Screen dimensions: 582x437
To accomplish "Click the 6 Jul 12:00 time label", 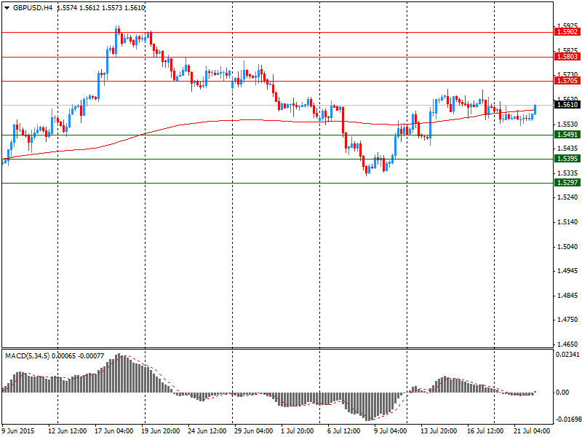I will (x=343, y=431).
